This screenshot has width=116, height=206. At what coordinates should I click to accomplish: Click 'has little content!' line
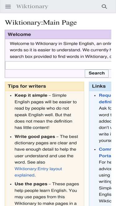pos(32,128)
